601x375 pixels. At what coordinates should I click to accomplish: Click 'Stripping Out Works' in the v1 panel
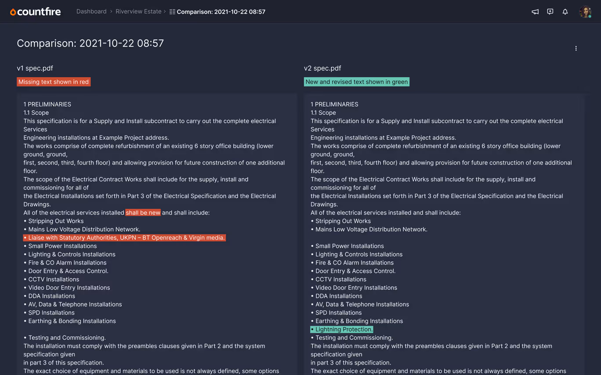pyautogui.click(x=56, y=221)
